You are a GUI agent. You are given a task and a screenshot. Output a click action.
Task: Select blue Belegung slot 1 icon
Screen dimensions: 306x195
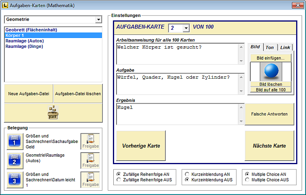point(14,141)
